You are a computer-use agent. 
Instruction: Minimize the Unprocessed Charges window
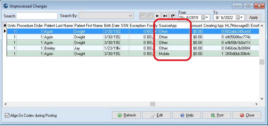pos(237,6)
